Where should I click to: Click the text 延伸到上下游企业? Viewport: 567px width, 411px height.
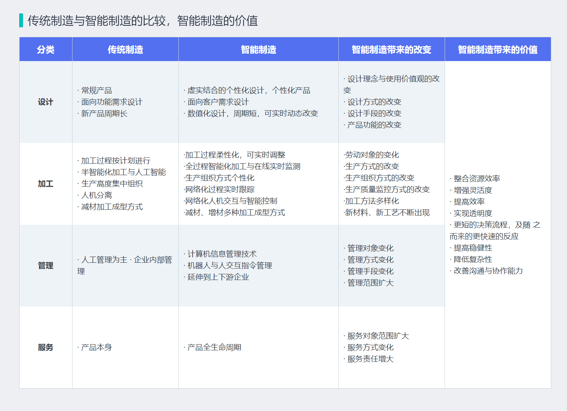pyautogui.click(x=216, y=277)
